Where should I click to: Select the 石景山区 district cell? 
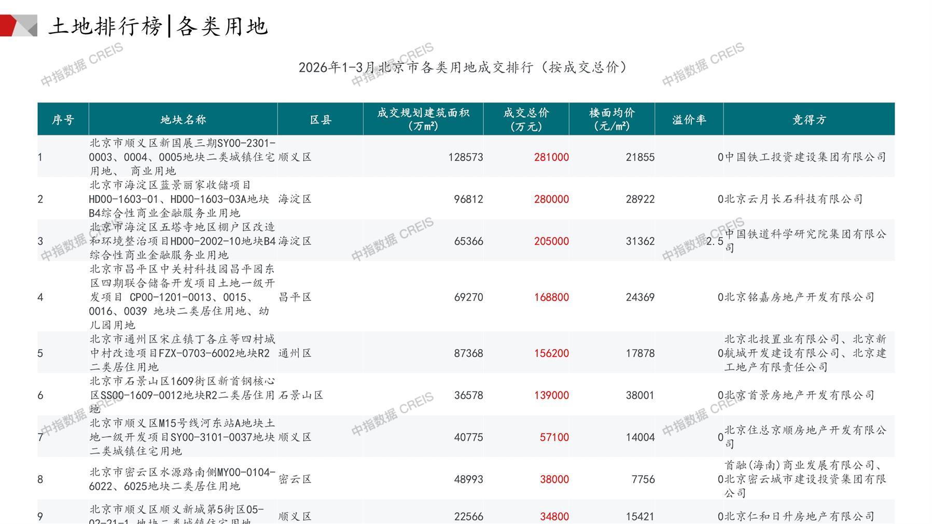point(301,395)
